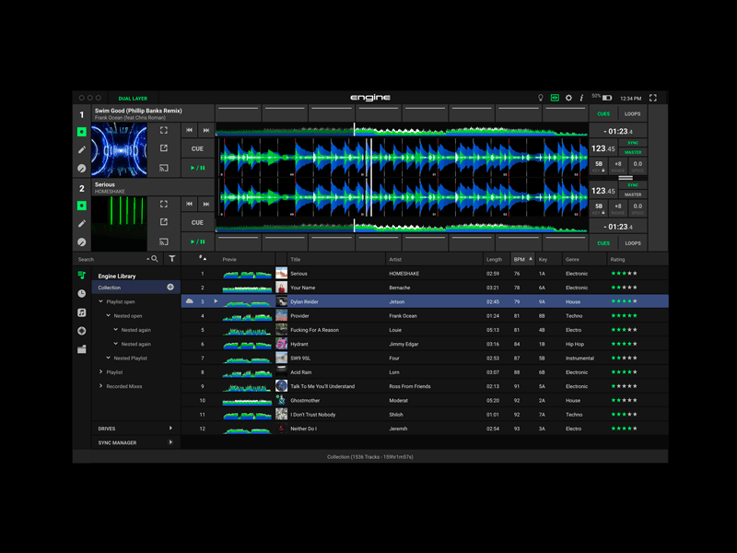
Task: Select the bottom deck LOOPS tab
Action: coord(633,243)
